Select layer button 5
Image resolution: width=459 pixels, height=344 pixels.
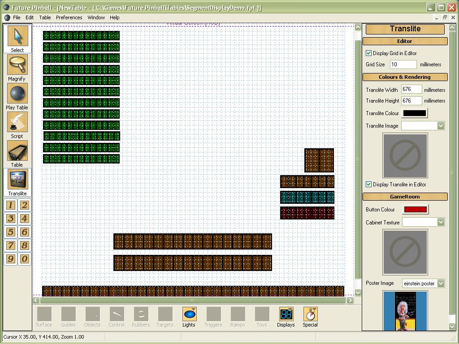tap(11, 232)
